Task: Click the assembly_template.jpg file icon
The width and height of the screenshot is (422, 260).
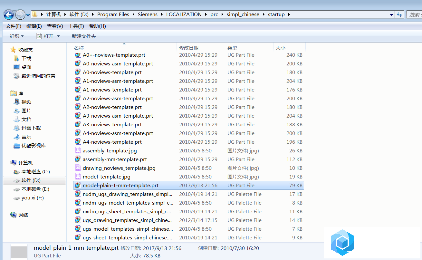Action: tap(78, 150)
